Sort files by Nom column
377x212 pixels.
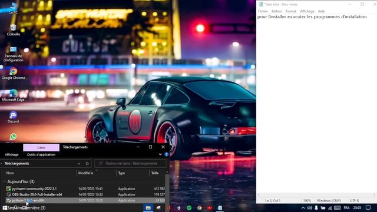coord(10,173)
